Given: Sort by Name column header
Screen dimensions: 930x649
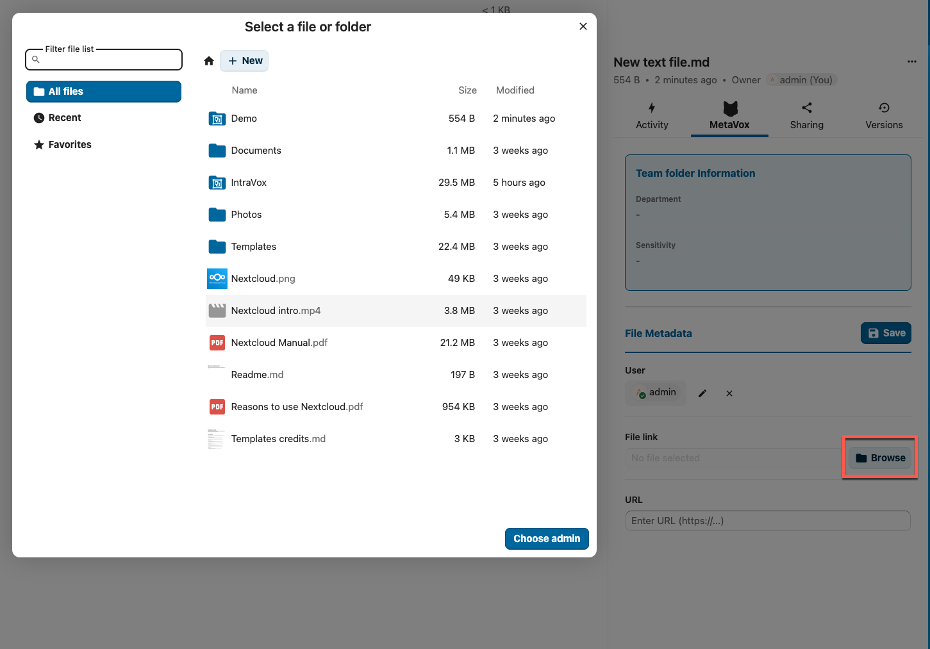Looking at the screenshot, I should point(244,90).
